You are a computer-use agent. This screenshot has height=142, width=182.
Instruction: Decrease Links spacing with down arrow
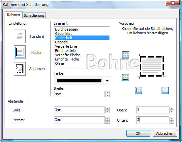click(x=107, y=111)
